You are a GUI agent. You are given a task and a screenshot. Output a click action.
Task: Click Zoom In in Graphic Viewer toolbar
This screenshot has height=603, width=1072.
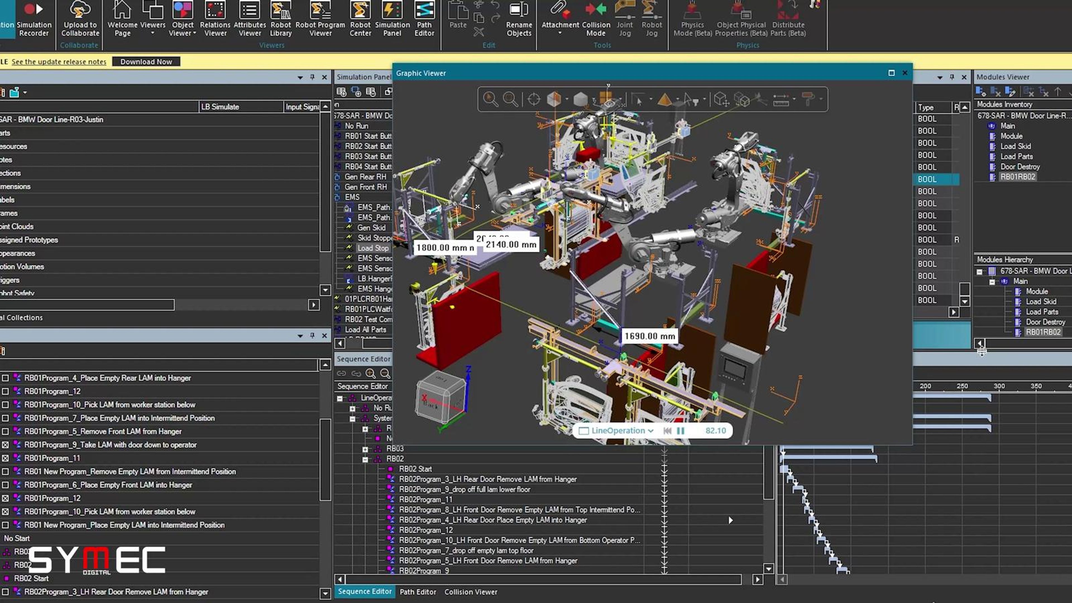490,99
